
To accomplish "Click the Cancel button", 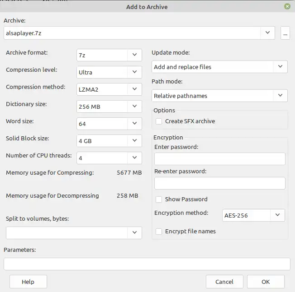I will (x=224, y=282).
